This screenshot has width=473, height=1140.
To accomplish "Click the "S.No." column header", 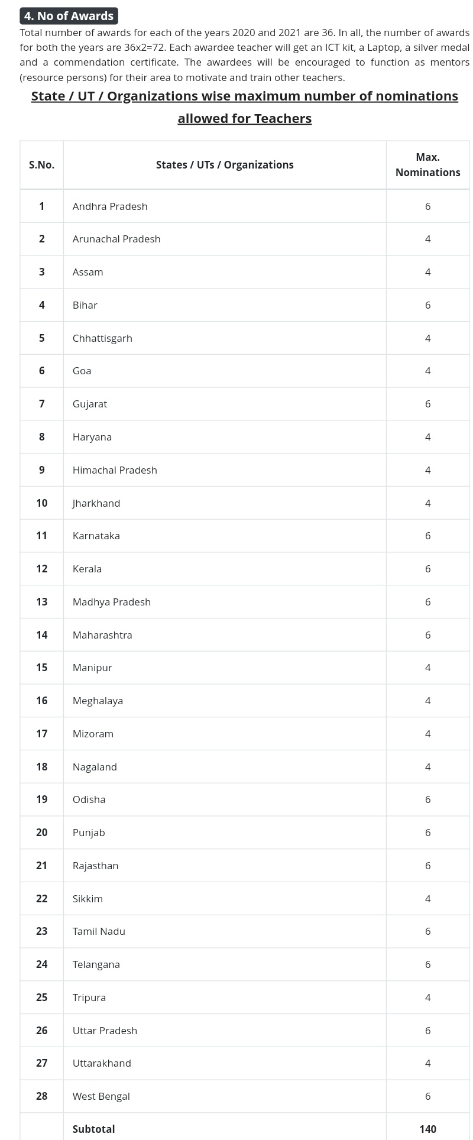I will pos(41,165).
